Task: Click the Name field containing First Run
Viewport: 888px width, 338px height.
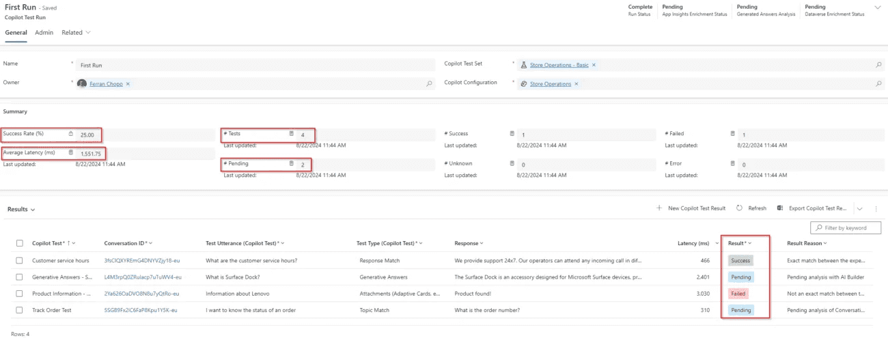Action: (x=255, y=65)
